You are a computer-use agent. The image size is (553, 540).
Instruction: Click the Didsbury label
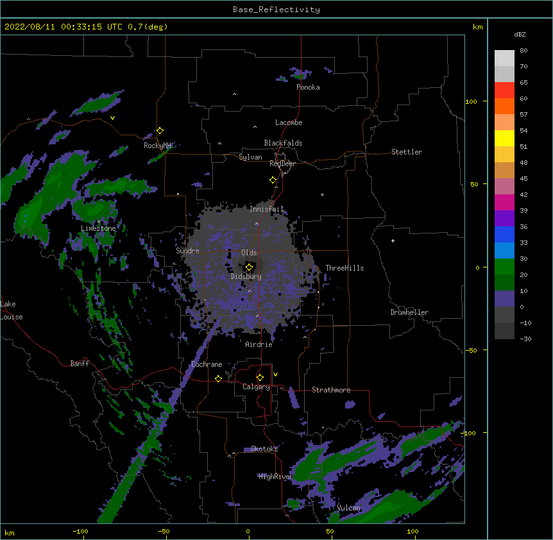point(246,276)
